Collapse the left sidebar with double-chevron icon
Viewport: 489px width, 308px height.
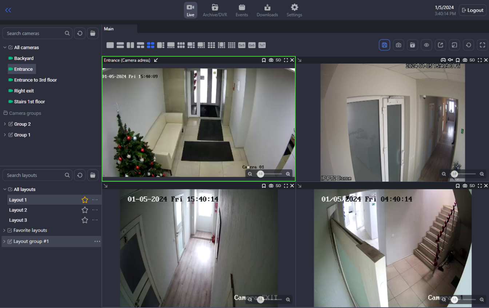pyautogui.click(x=8, y=10)
